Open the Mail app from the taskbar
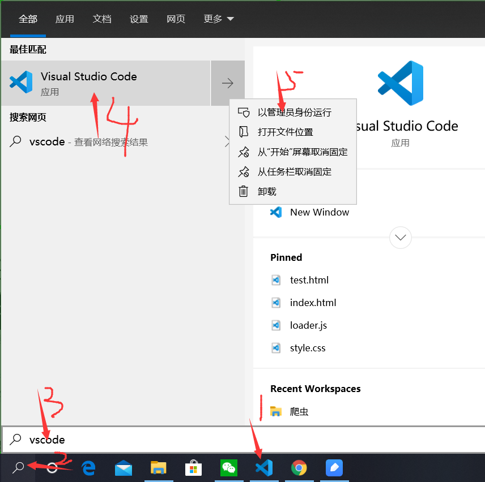The height and width of the screenshot is (482, 485). (x=124, y=468)
